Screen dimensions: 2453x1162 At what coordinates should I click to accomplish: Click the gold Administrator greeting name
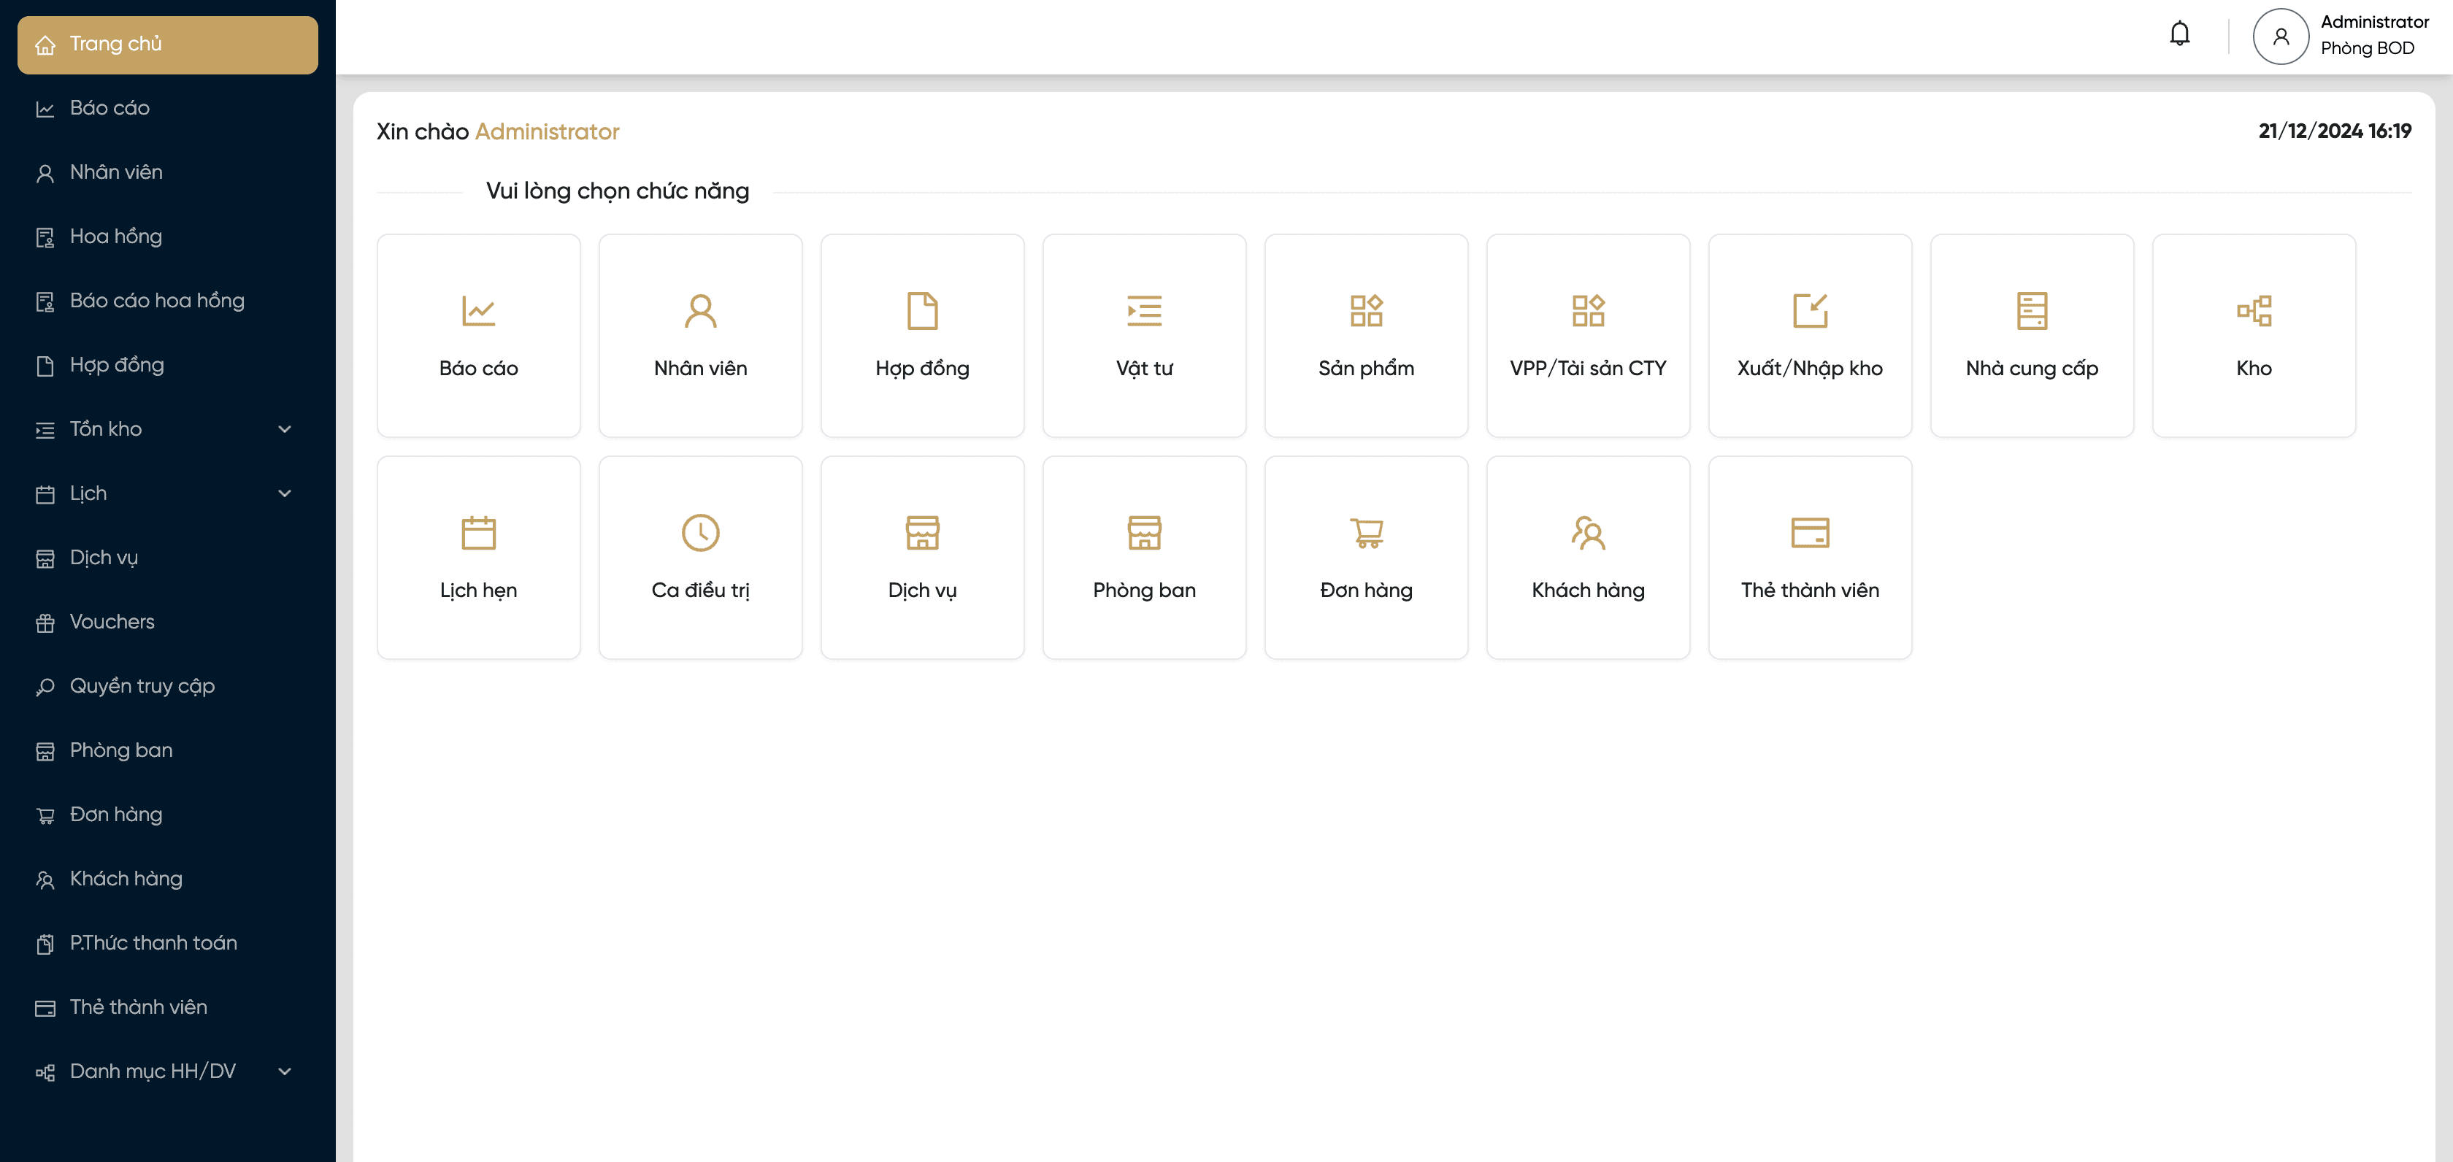[547, 132]
